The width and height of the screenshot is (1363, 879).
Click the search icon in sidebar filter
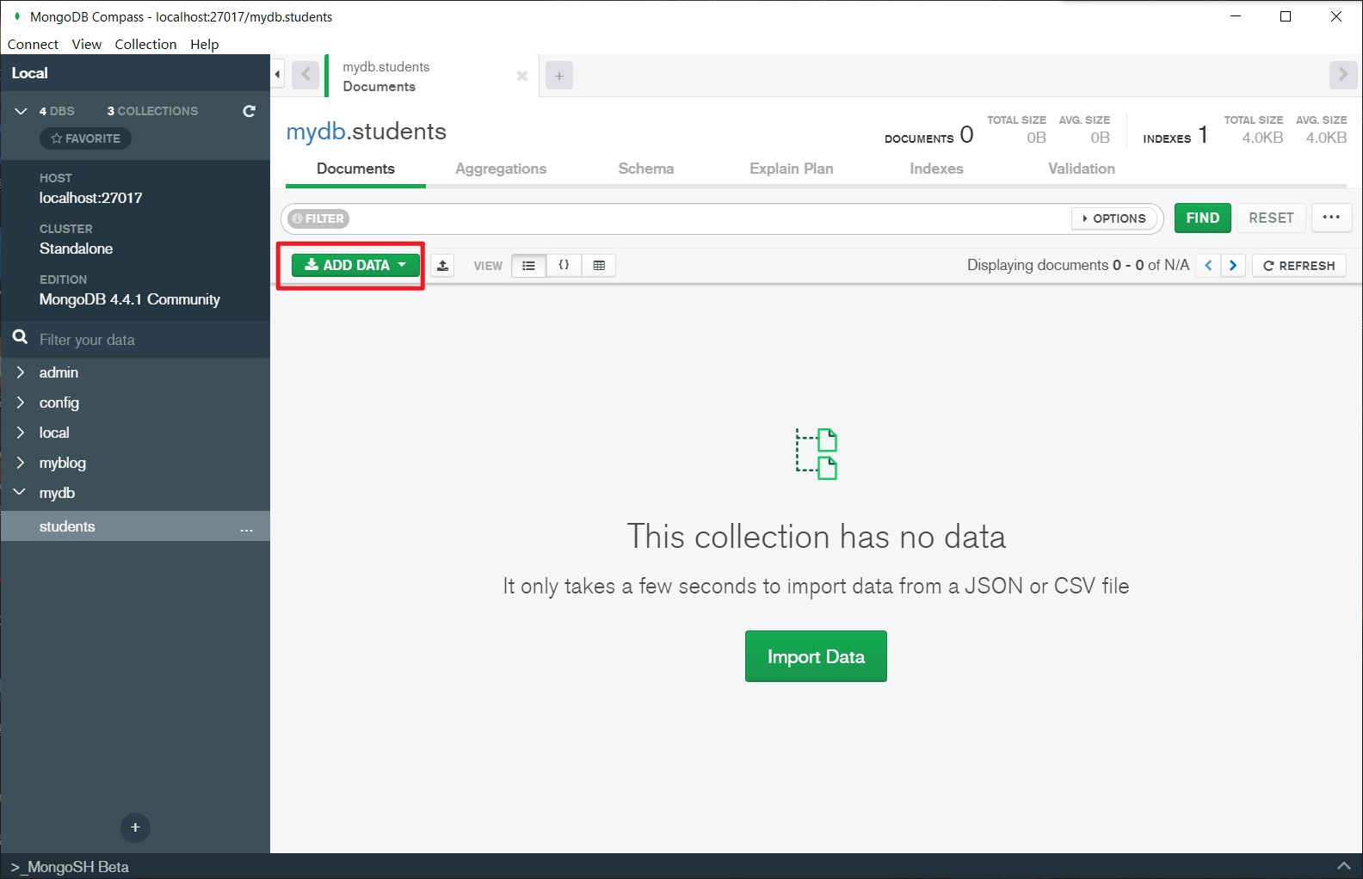click(21, 337)
